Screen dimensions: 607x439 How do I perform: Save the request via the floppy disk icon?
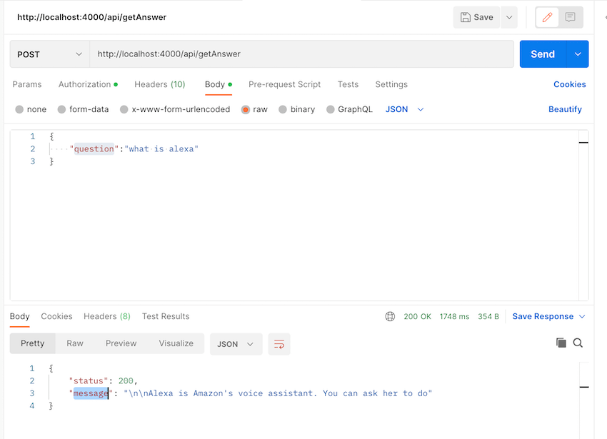(x=476, y=16)
